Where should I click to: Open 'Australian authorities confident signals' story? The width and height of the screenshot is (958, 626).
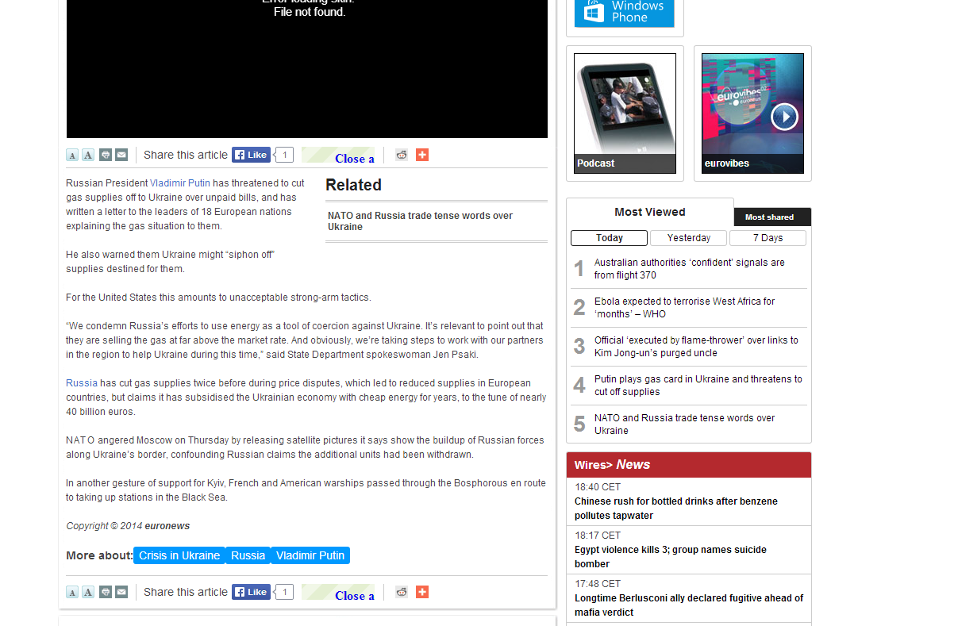pyautogui.click(x=689, y=269)
